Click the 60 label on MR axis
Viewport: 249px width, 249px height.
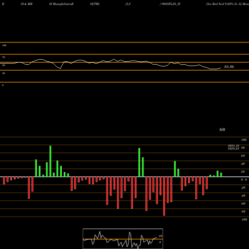[x=243, y=156]
